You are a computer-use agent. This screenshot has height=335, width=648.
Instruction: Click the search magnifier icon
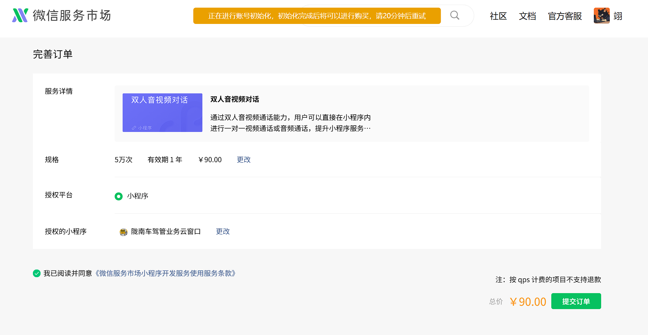pos(455,15)
